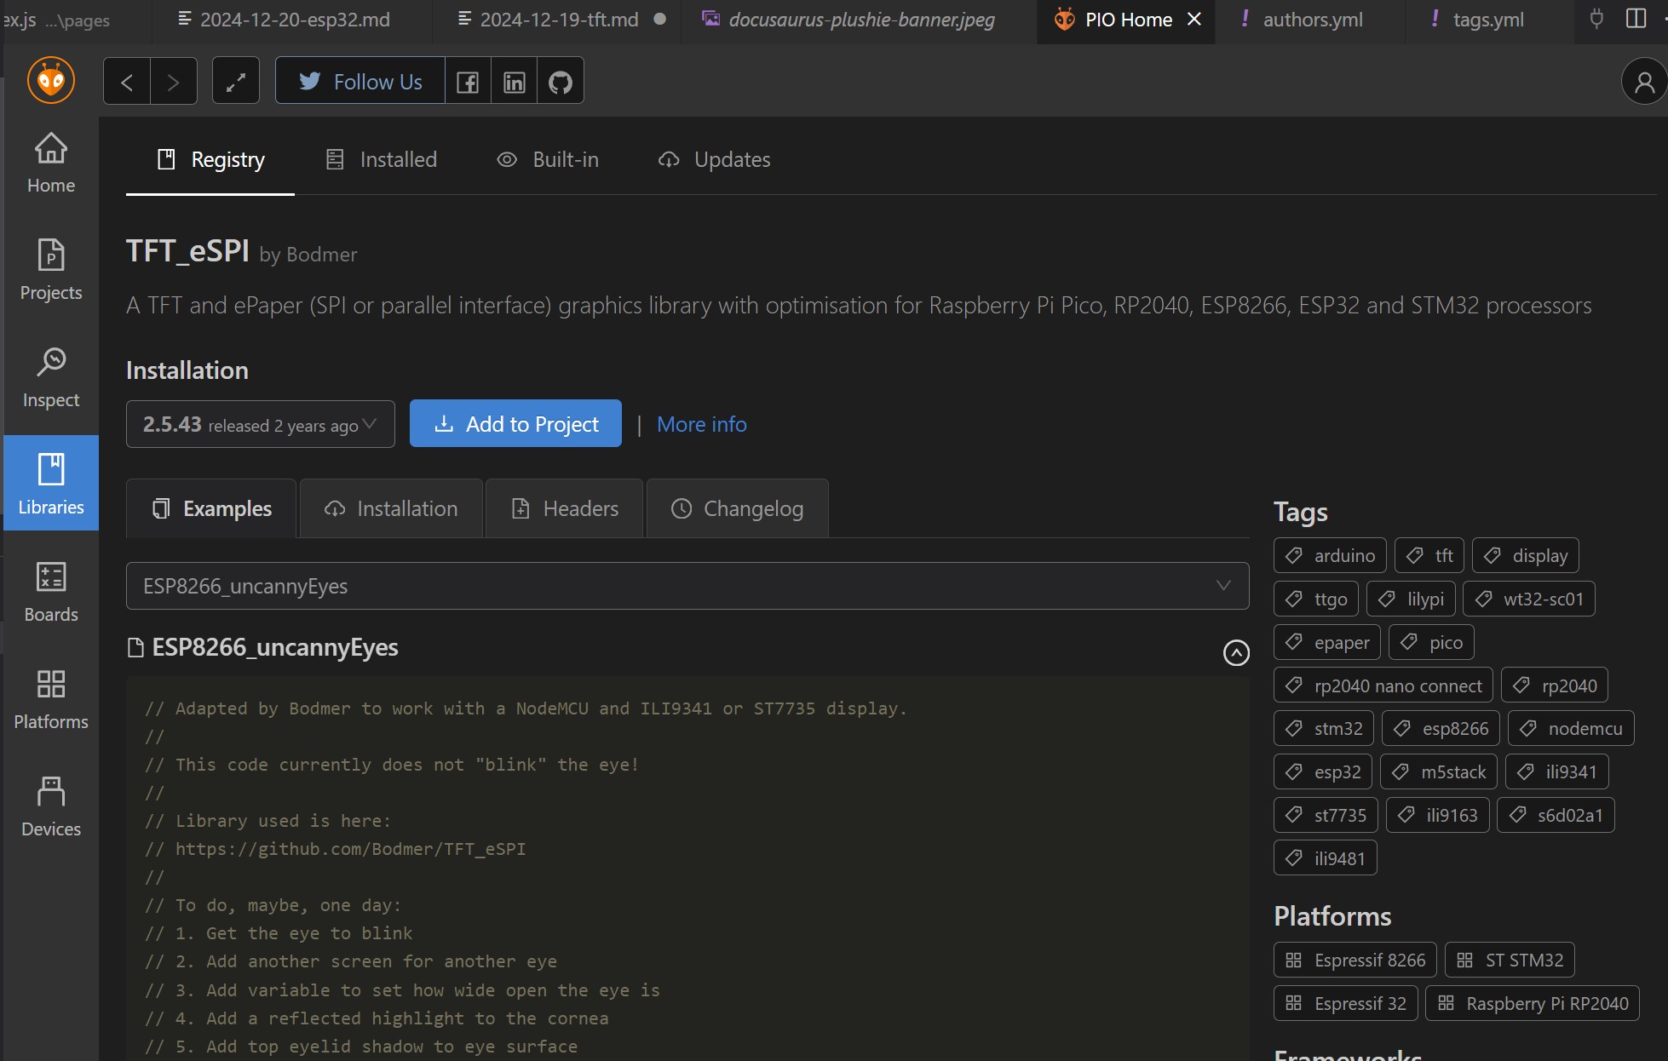Screen dimensions: 1668x1061
Task: Switch to the Installed tab
Action: tap(382, 160)
